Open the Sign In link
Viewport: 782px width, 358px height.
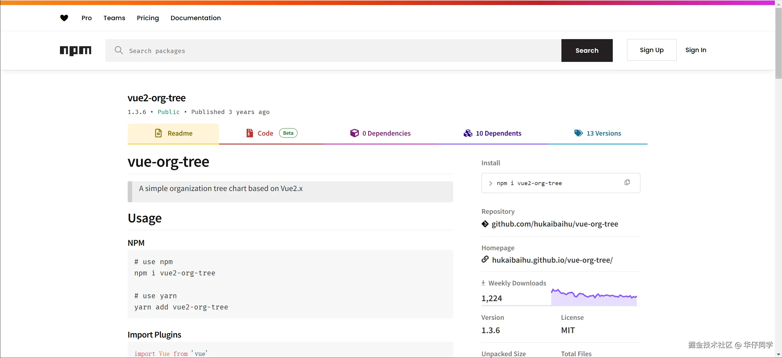coord(696,50)
